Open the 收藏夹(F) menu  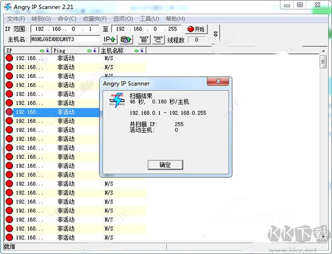tap(93, 19)
